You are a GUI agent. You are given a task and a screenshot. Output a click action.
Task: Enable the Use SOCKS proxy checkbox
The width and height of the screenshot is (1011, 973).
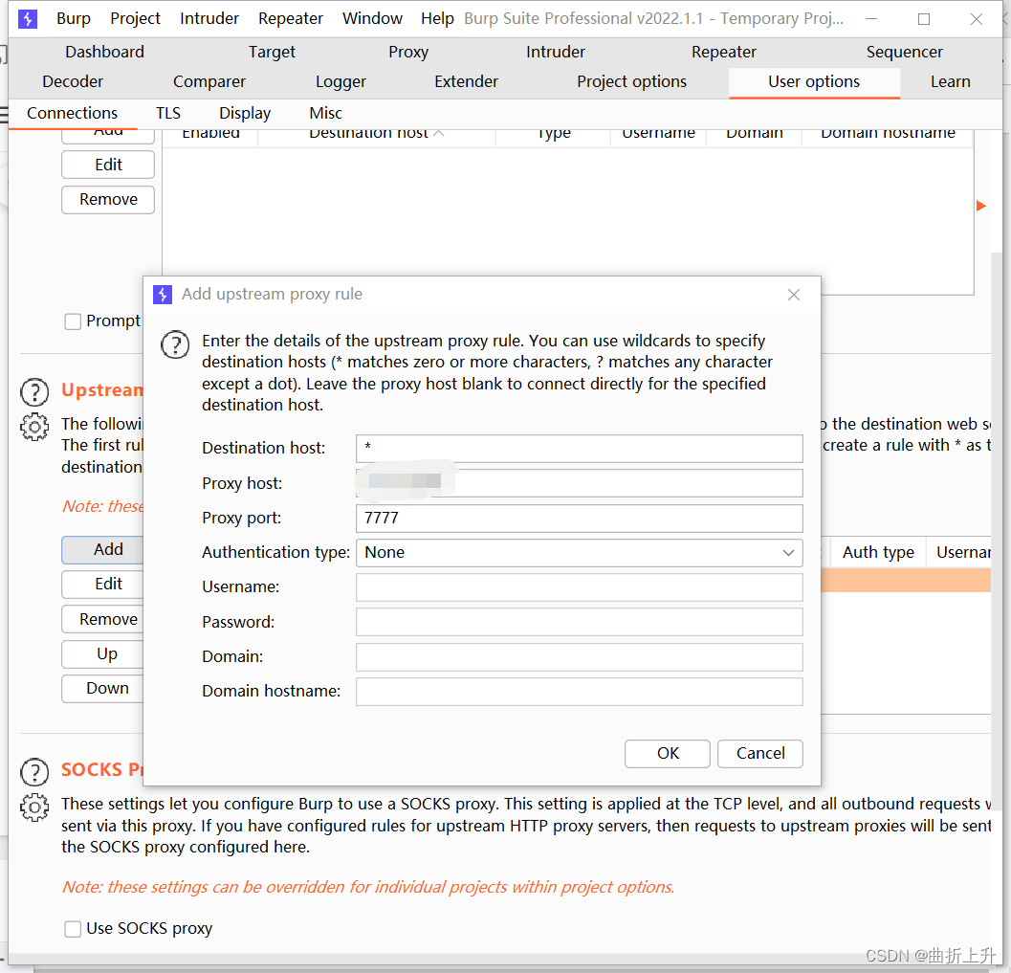click(73, 928)
